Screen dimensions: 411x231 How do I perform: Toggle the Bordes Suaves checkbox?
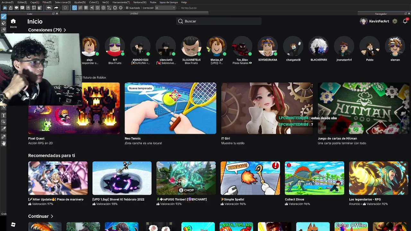click(x=179, y=8)
